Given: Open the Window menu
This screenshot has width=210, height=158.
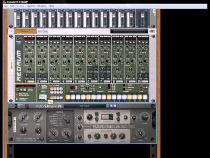Looking at the screenshot, I should point(42,6).
